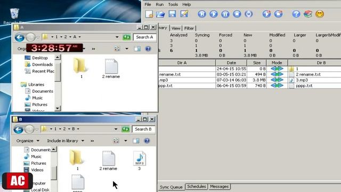Open the Help menu
Viewport: 341px width, 192px height.
click(x=186, y=4)
